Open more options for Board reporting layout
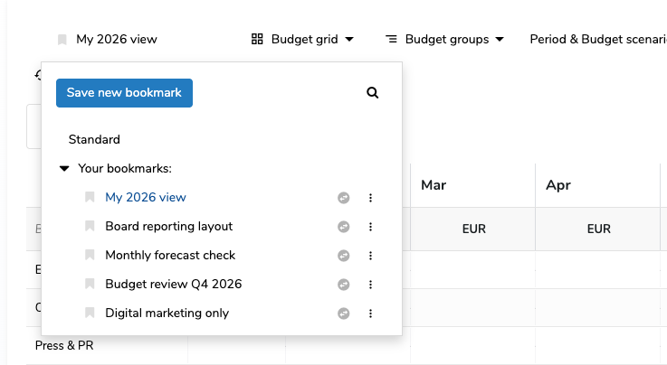 pos(370,227)
